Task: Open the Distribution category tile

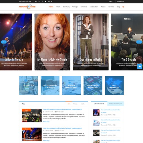Action: [x=29, y=86]
